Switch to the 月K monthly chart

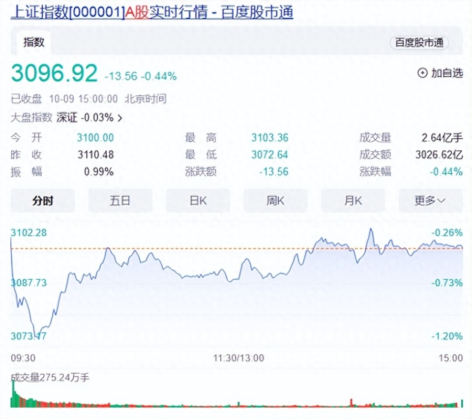[353, 200]
